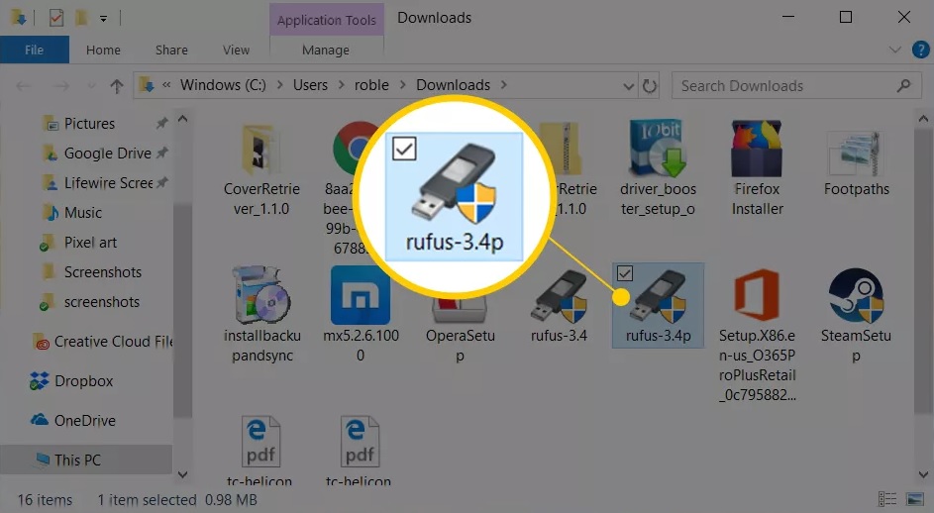
Task: Click the roble breadcrumb
Action: tap(371, 85)
